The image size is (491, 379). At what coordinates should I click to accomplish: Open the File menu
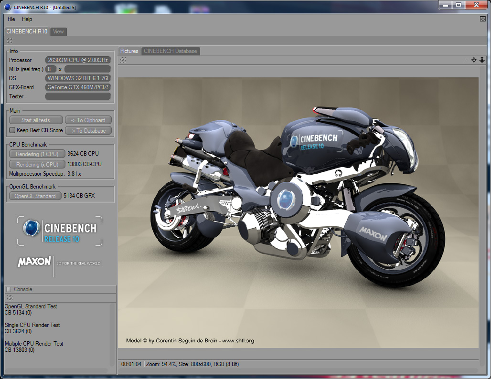11,19
